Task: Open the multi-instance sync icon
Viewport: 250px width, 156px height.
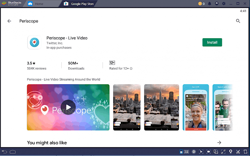Action: [216, 152]
